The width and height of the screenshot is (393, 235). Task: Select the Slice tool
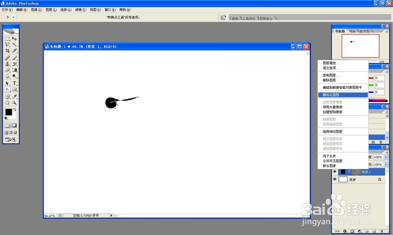click(14, 51)
